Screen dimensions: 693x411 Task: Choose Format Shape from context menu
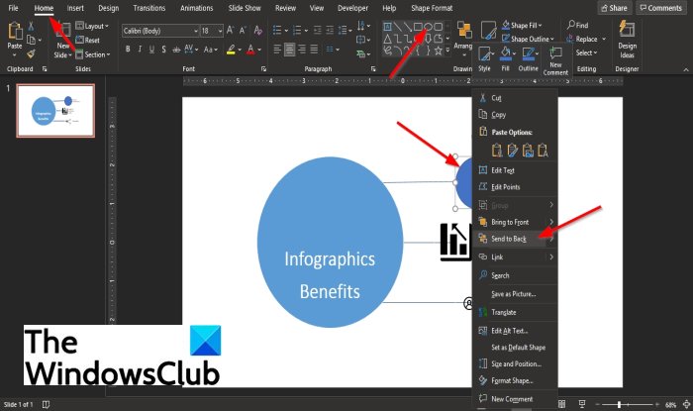pos(512,380)
